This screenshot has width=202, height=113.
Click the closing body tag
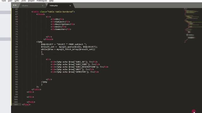31,102
